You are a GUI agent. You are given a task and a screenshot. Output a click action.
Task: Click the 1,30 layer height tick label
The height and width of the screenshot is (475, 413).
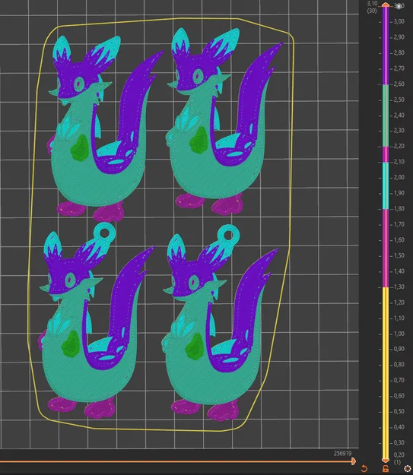point(399,287)
